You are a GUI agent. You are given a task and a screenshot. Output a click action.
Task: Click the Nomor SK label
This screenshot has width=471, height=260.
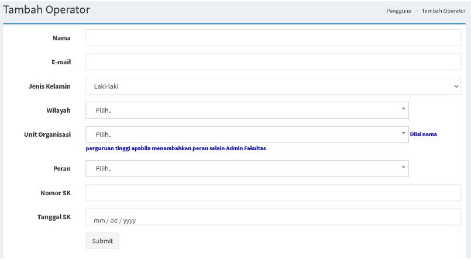(56, 193)
